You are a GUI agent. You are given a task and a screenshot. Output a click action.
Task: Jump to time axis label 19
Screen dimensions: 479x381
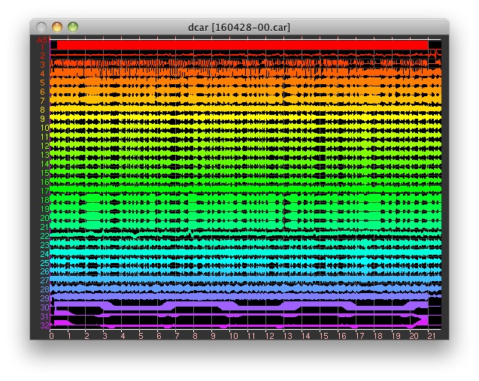(x=396, y=336)
